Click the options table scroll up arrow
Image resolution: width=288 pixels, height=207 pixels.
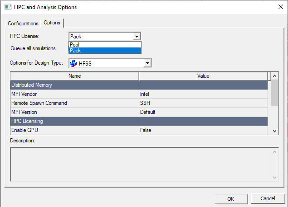coord(274,76)
